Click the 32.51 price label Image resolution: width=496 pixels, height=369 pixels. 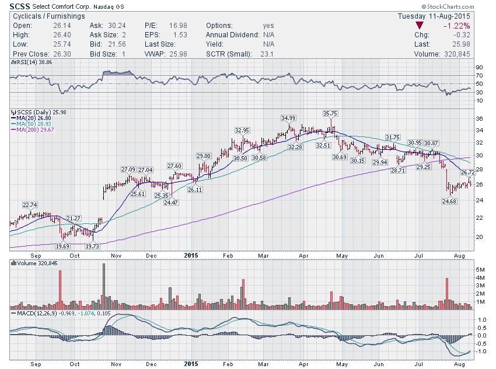pos(323,145)
